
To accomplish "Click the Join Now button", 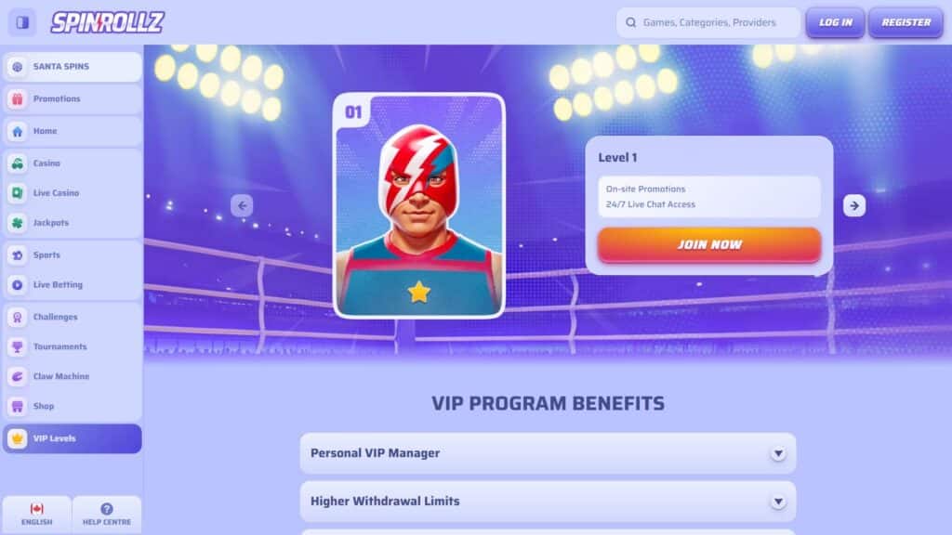I will coord(709,244).
